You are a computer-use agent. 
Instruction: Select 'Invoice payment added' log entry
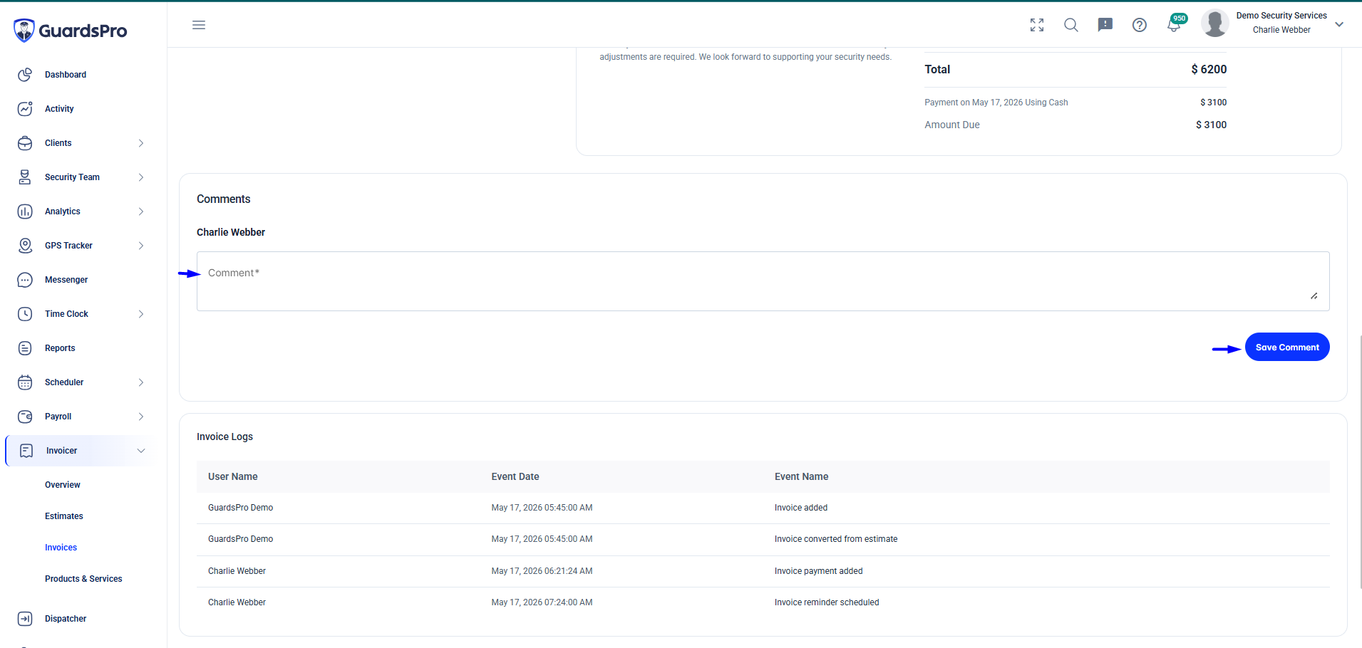(x=819, y=571)
